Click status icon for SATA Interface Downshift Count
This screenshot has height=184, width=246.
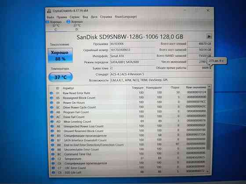[x=53, y=140]
